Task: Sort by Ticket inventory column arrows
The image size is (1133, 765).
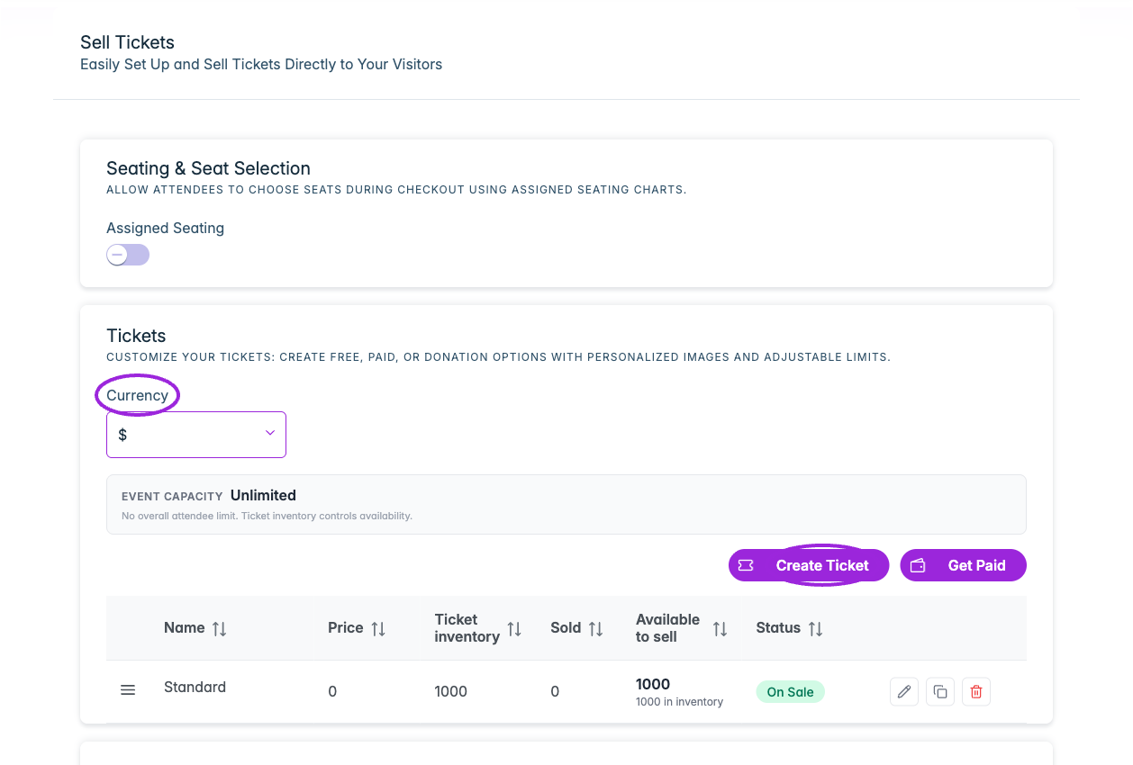Action: click(x=514, y=629)
